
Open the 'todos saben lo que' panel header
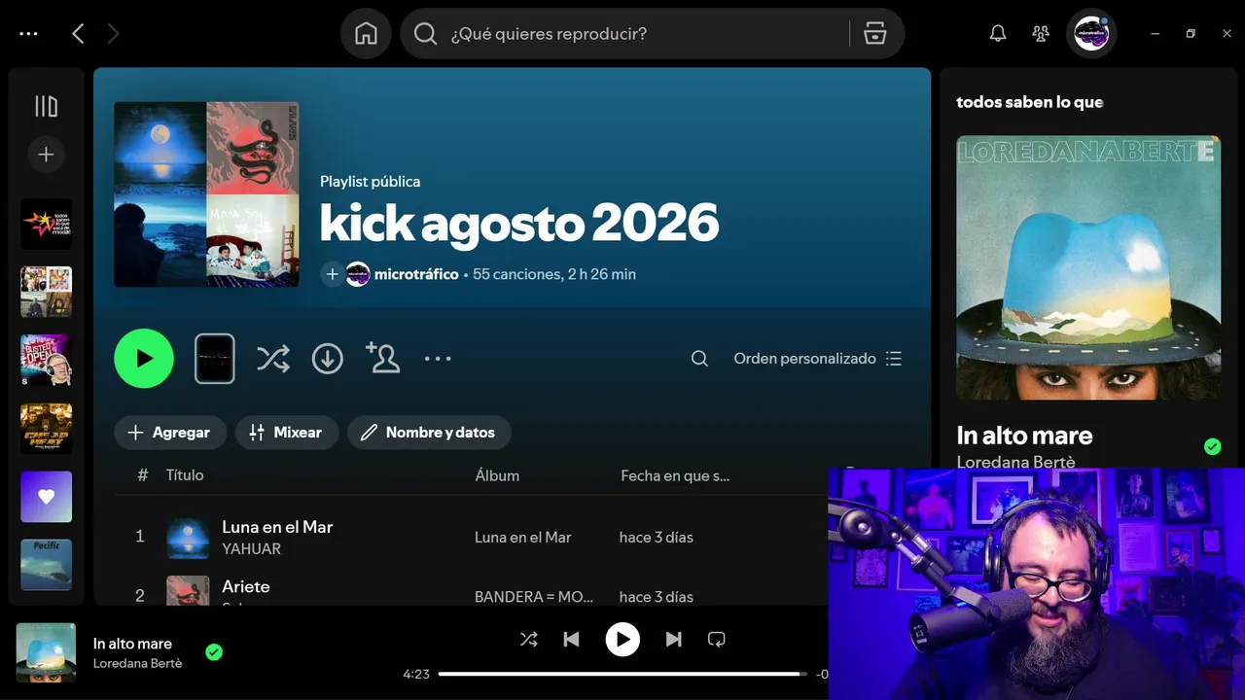pos(1030,102)
